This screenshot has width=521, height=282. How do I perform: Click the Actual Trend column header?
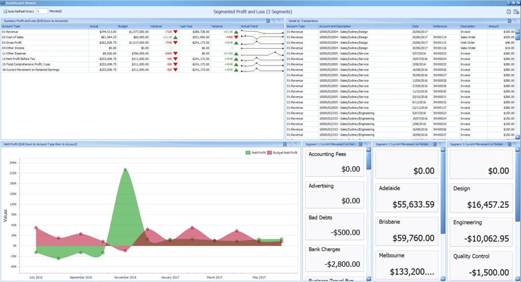coord(262,26)
